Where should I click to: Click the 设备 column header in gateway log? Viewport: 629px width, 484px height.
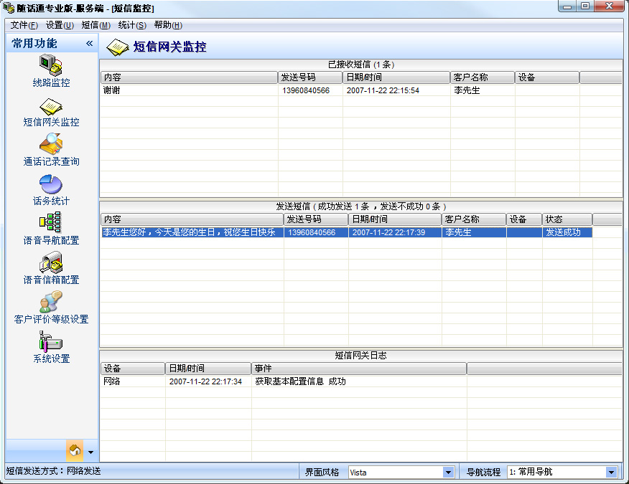tap(133, 369)
